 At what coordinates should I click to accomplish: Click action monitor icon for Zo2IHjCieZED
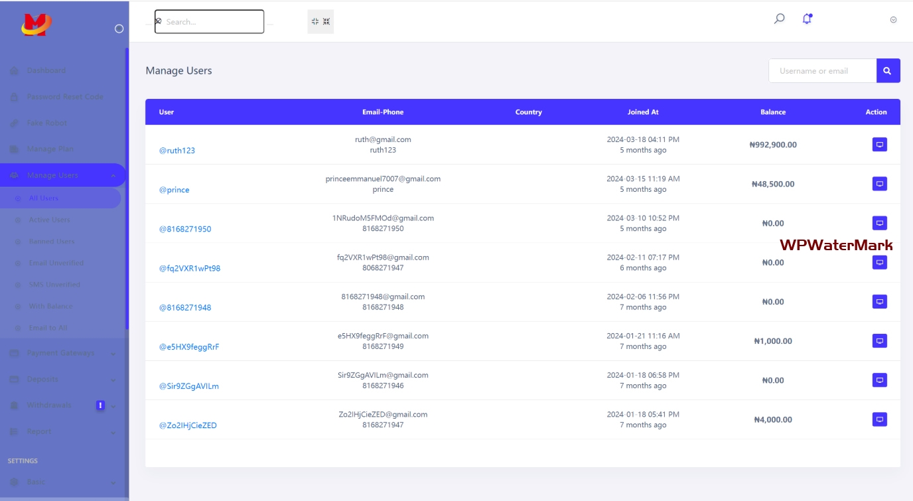click(879, 419)
